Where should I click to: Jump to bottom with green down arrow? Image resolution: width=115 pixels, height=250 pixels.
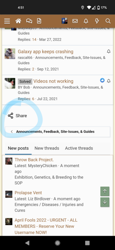(105, 202)
